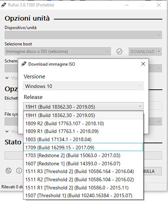Select release 1709 Build 16299.15
This screenshot has width=168, height=205.
click(83, 148)
